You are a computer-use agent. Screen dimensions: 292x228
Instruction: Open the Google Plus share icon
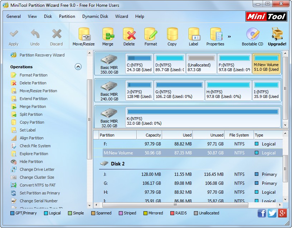pyautogui.click(x=282, y=213)
